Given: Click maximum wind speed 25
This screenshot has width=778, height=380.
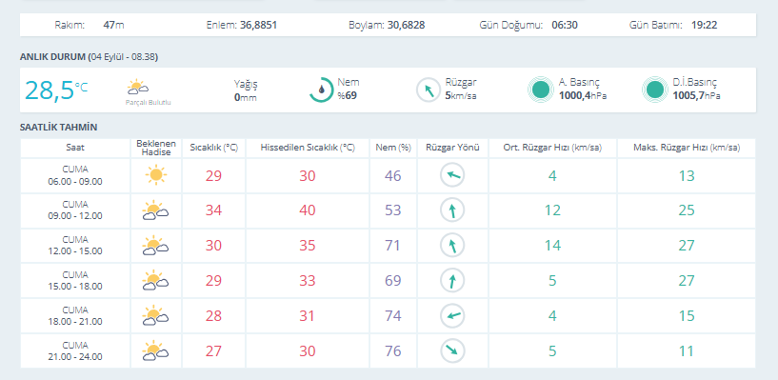Looking at the screenshot, I should pyautogui.click(x=687, y=210).
